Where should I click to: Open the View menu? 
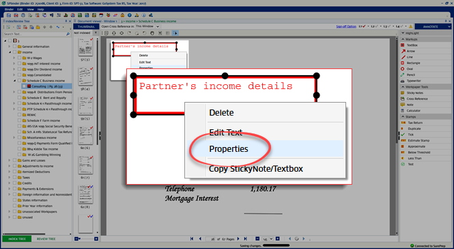31,10
